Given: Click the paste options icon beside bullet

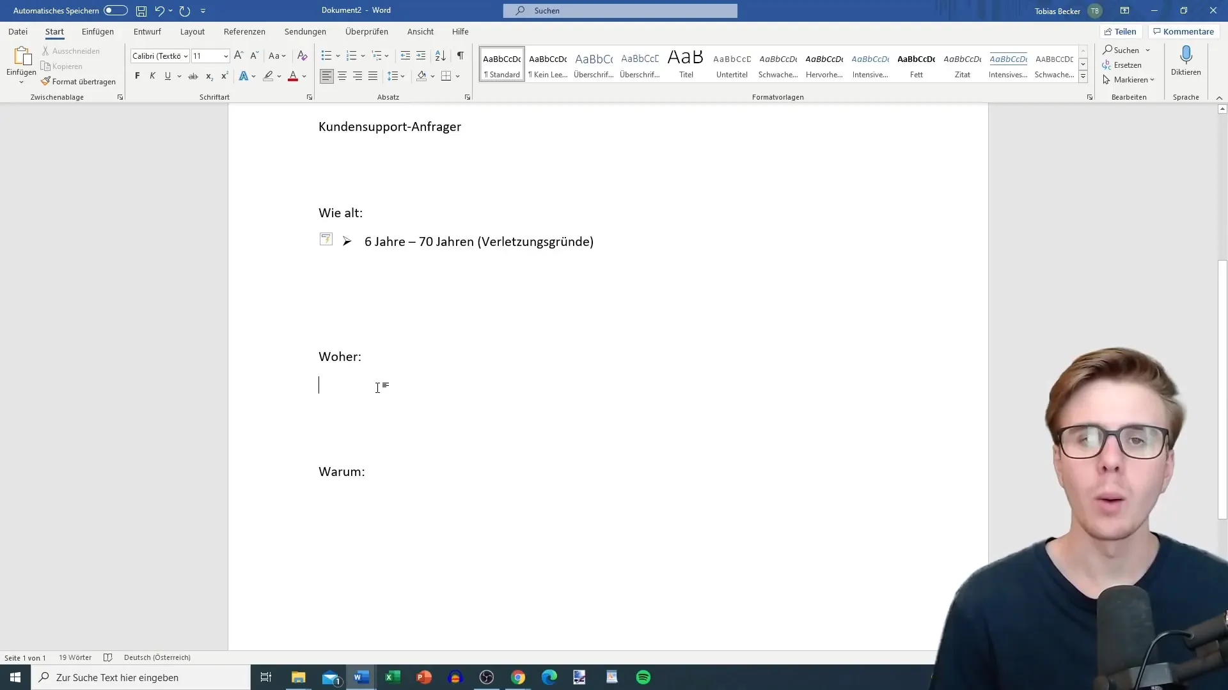Looking at the screenshot, I should click(326, 239).
